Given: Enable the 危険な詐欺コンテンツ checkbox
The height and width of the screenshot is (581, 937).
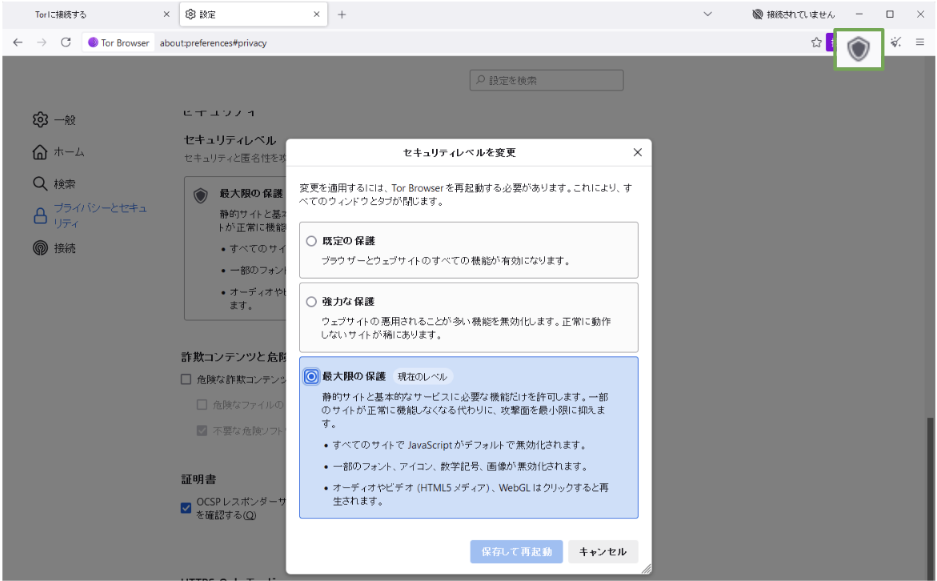Looking at the screenshot, I should pyautogui.click(x=186, y=378).
